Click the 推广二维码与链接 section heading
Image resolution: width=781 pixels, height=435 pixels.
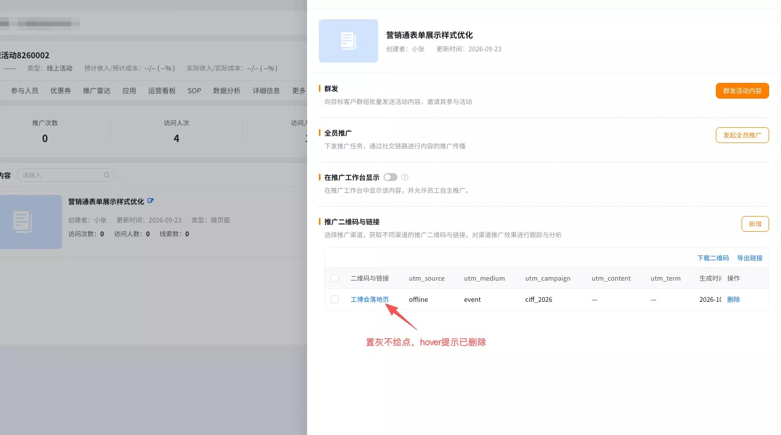[x=352, y=222]
